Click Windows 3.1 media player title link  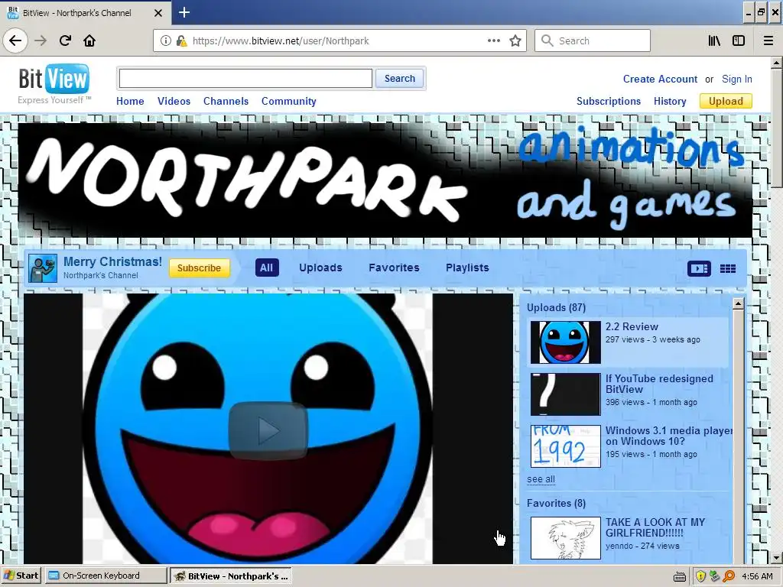[668, 436]
